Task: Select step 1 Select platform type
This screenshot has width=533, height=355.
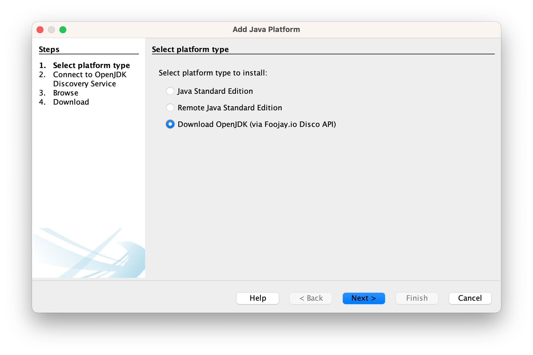Action: pyautogui.click(x=91, y=65)
